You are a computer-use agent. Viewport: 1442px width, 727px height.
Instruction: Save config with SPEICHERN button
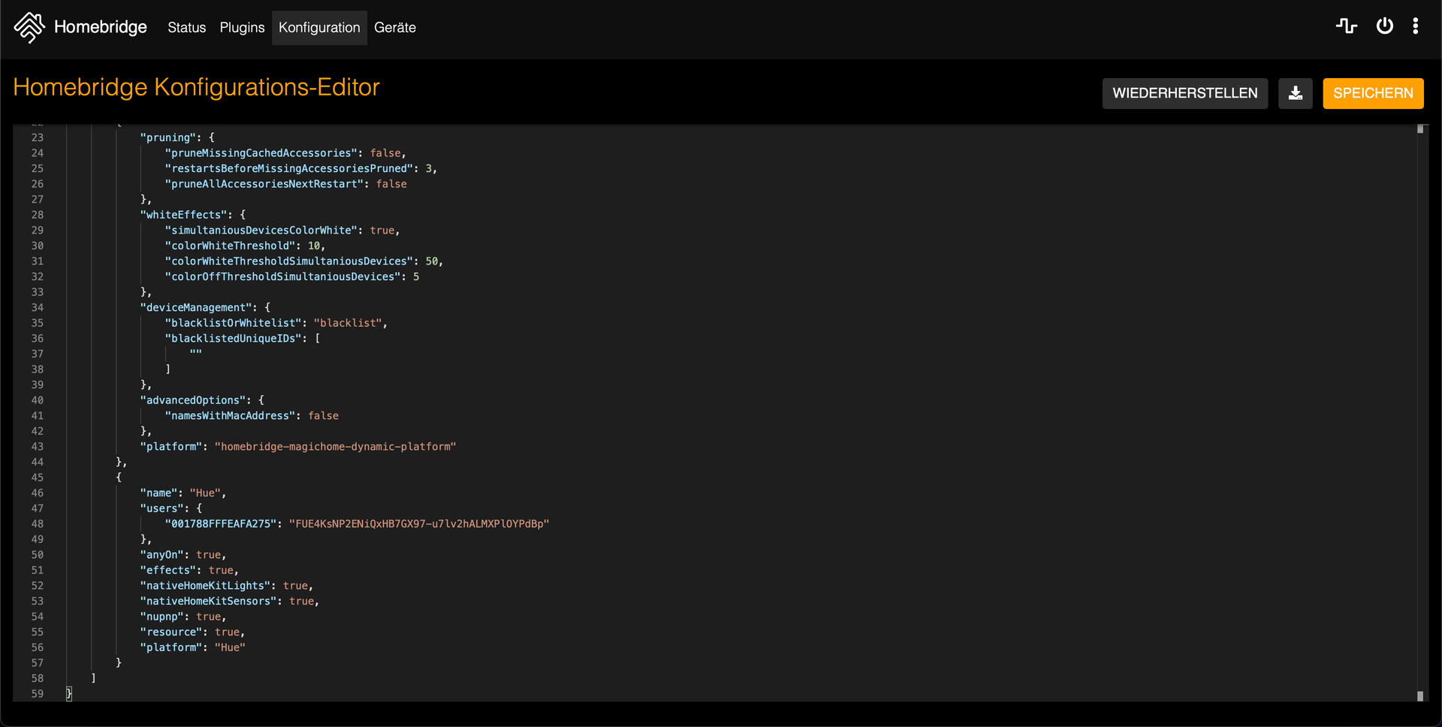point(1372,93)
